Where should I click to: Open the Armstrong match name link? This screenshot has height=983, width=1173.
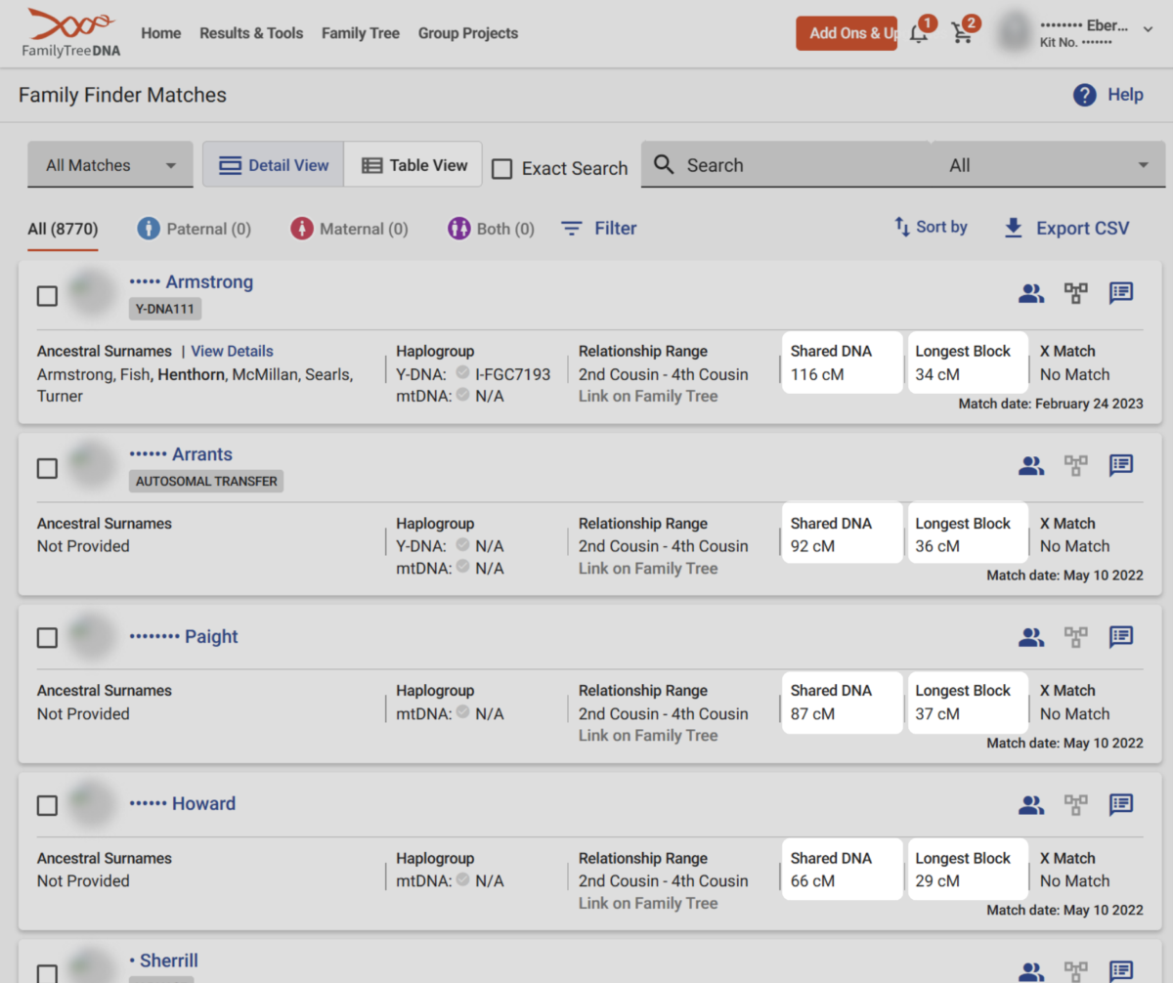point(192,282)
